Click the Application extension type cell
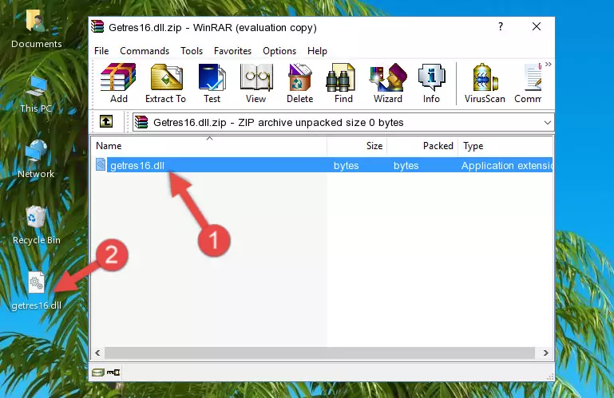This screenshot has width=614, height=398. (507, 166)
